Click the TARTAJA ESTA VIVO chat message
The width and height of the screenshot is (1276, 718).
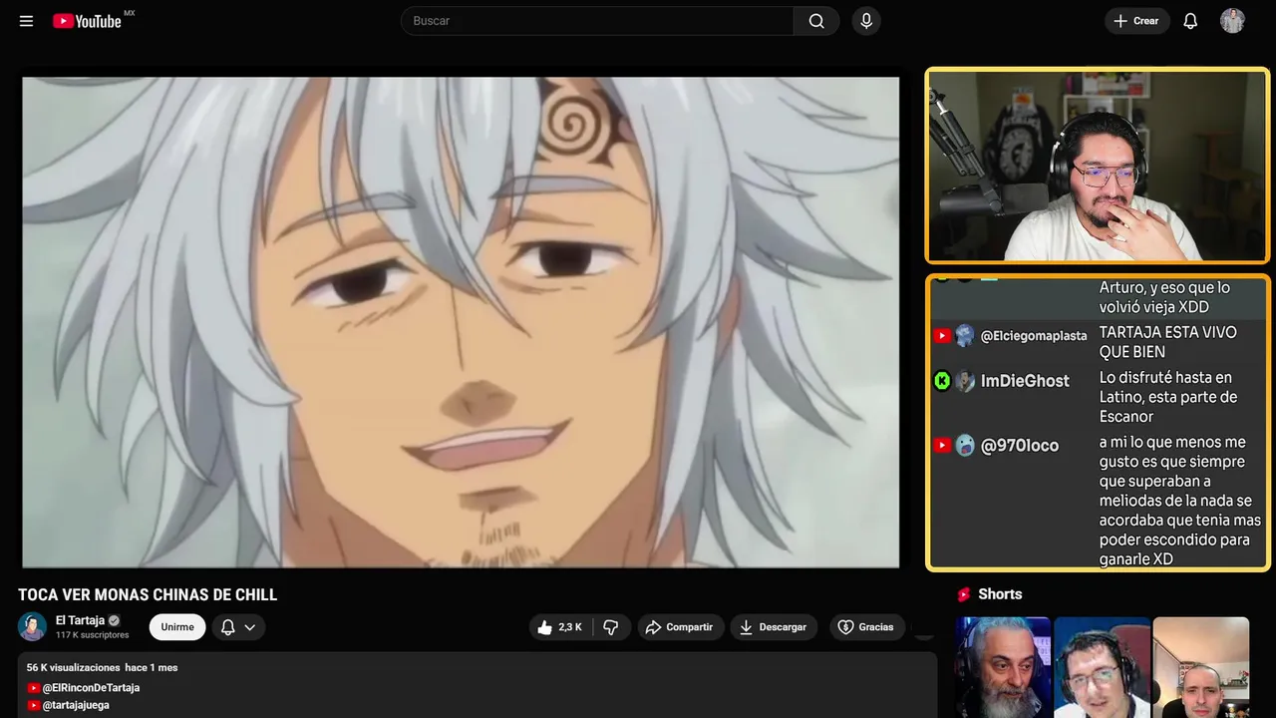(x=1167, y=342)
